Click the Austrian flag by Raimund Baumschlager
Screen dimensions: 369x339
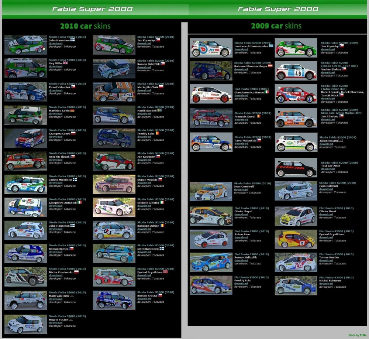[270, 66]
